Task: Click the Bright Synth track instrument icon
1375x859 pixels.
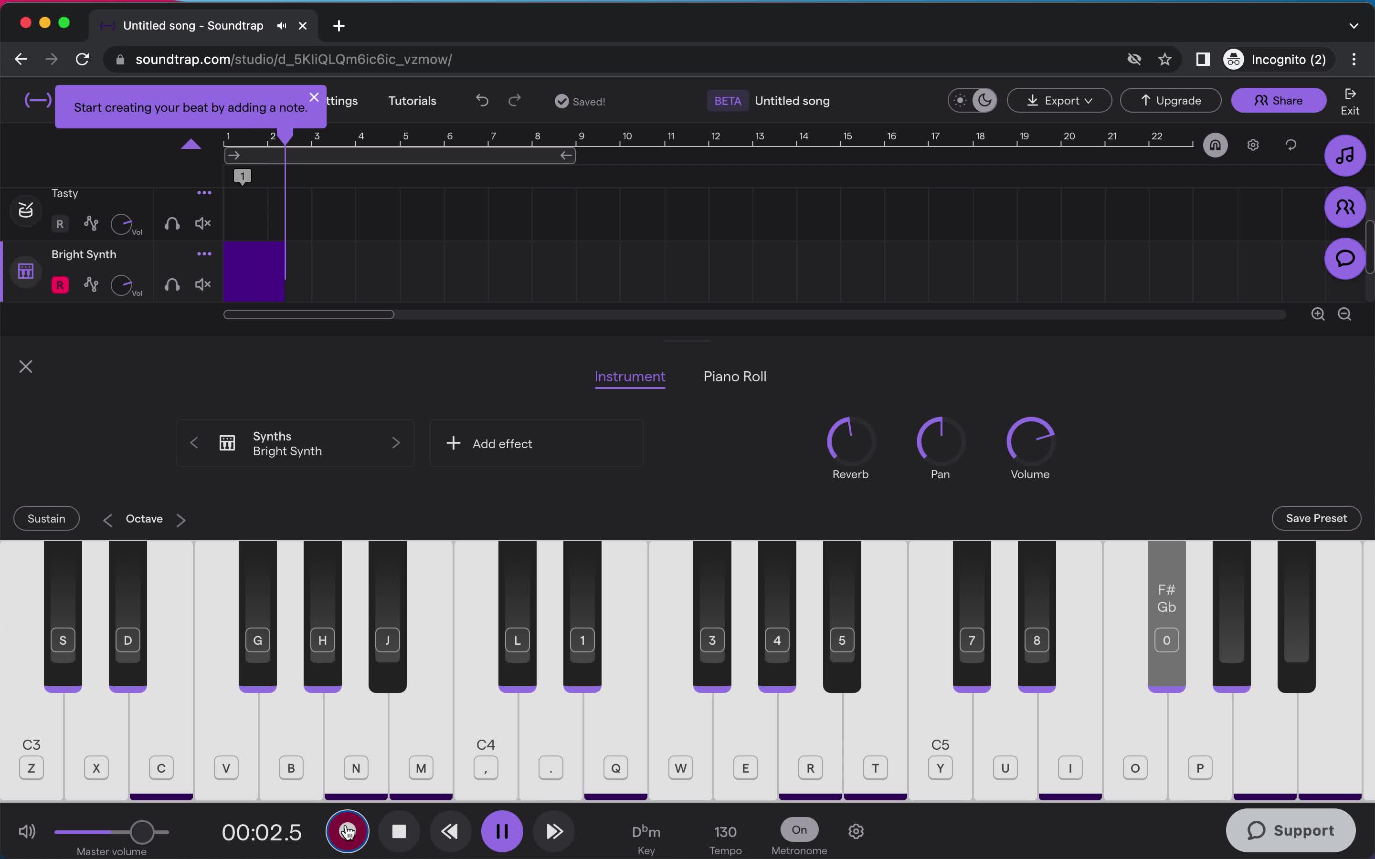Action: coord(26,271)
